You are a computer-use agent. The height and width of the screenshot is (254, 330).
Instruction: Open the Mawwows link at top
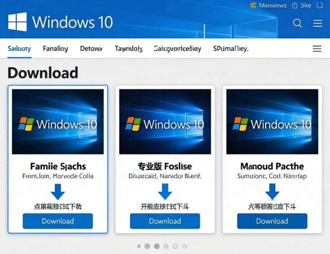[273, 5]
